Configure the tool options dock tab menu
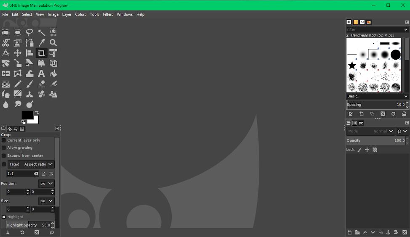Viewport: 410px width, 237px height. point(57,129)
